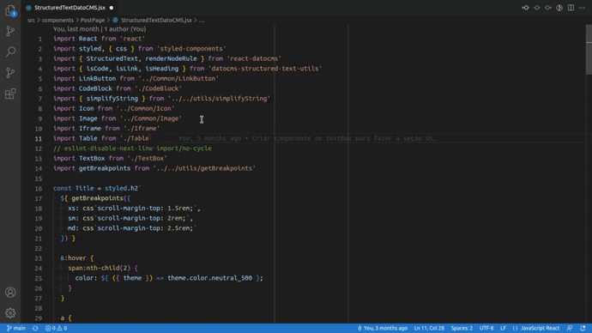Viewport: 592px width, 333px height.
Task: Click the main branch indicator in status bar
Action: (15, 328)
